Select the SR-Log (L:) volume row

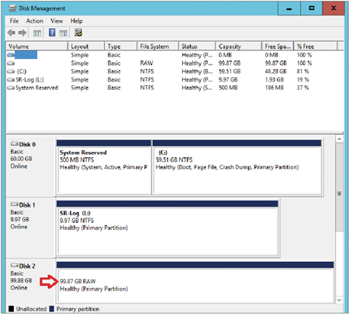click(x=174, y=80)
